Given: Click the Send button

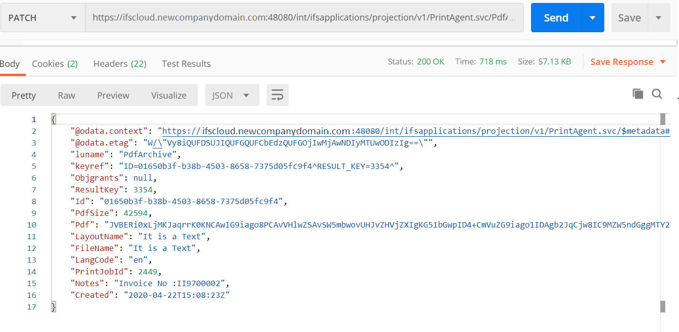Looking at the screenshot, I should pyautogui.click(x=556, y=18).
